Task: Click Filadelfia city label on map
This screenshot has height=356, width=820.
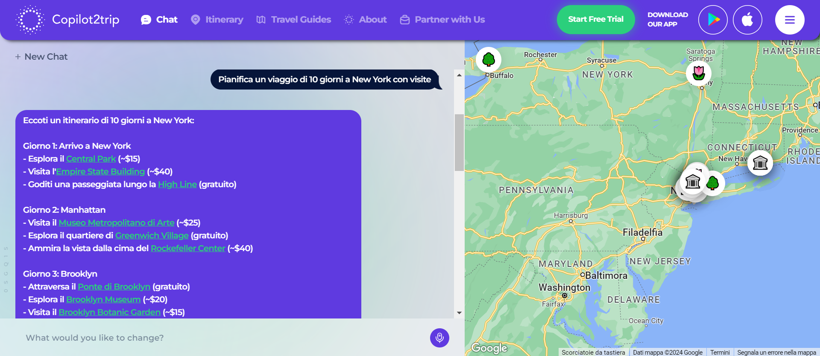Action: 642,232
